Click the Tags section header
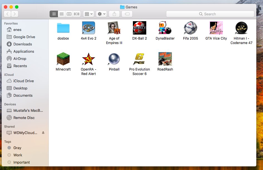The height and width of the screenshot is (170, 263). point(8,142)
